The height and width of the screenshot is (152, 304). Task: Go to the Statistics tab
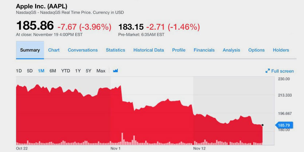[x=115, y=50]
